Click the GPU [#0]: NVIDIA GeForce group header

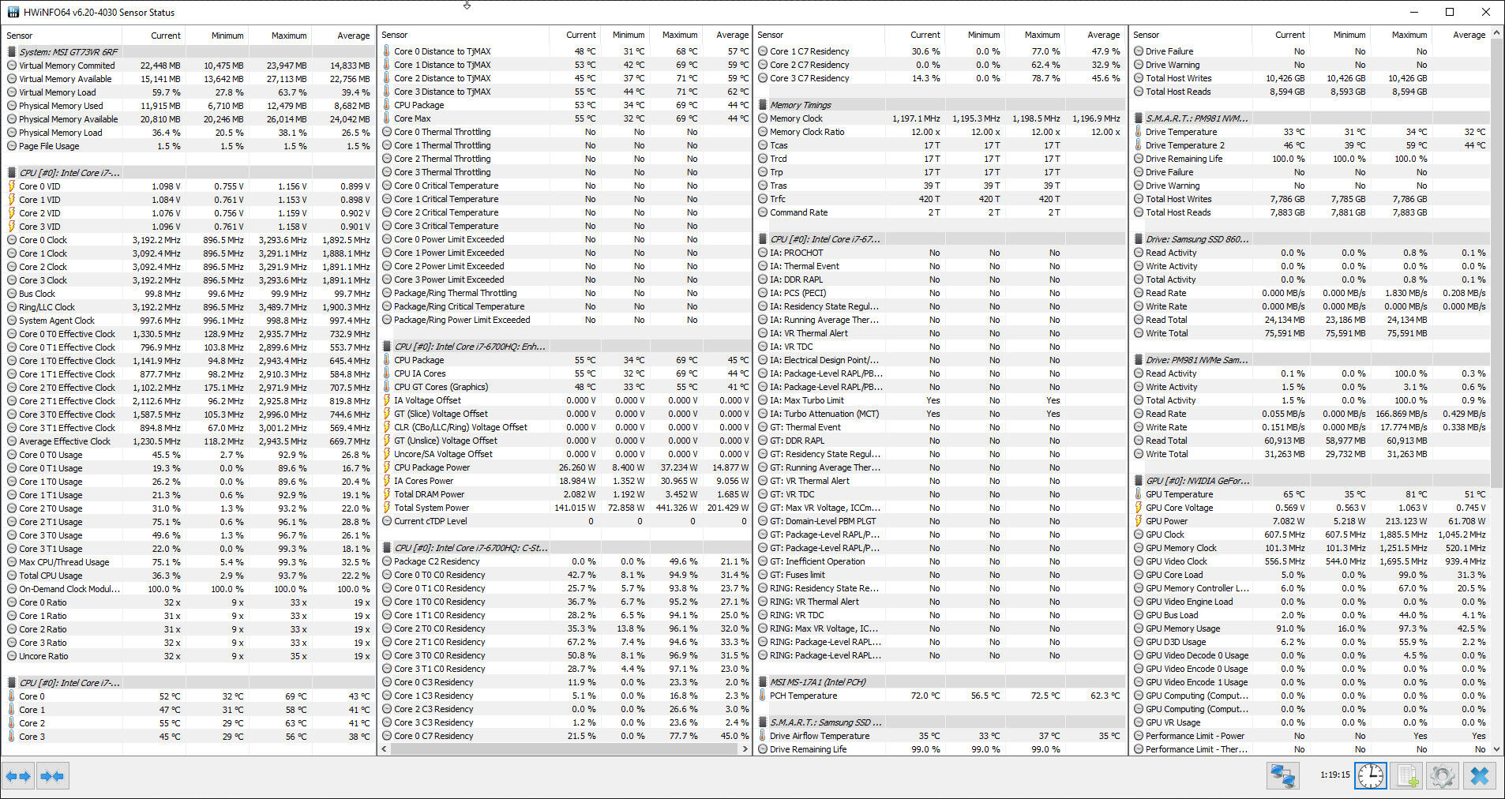[1310, 481]
